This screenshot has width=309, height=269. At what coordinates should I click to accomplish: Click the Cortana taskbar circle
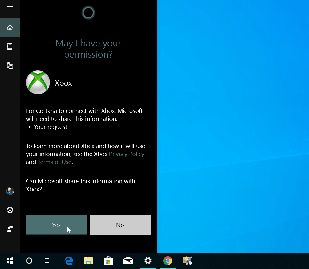[x=29, y=261]
